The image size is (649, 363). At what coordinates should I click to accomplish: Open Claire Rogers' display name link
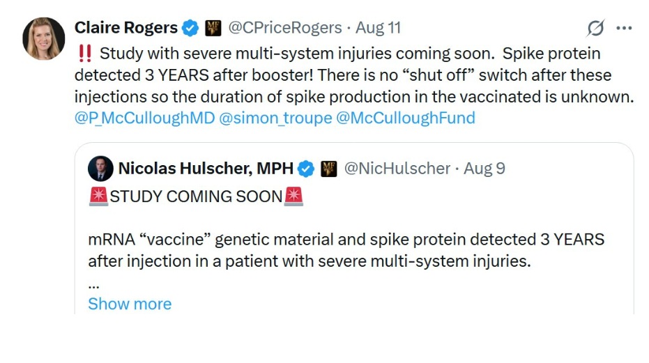coord(125,28)
